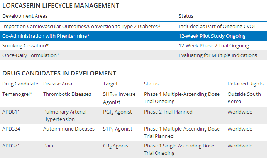Select the Phase 2 Trial Planned status
Image resolution: width=269 pixels, height=159 pixels.
point(168,112)
